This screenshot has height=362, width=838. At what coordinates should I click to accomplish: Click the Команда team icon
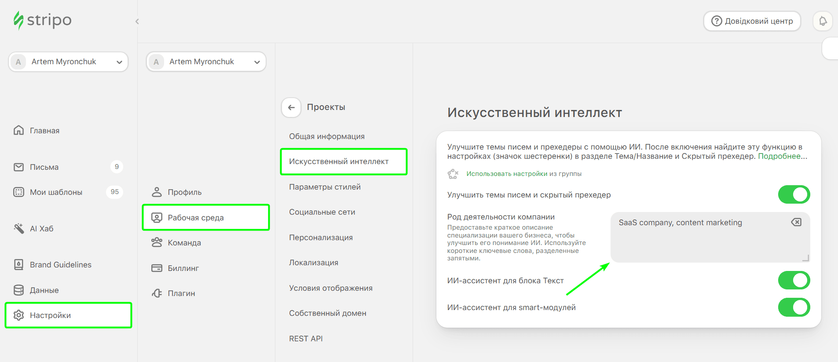pyautogui.click(x=157, y=242)
